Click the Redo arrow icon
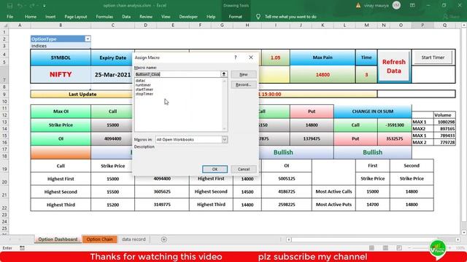 (32, 6)
